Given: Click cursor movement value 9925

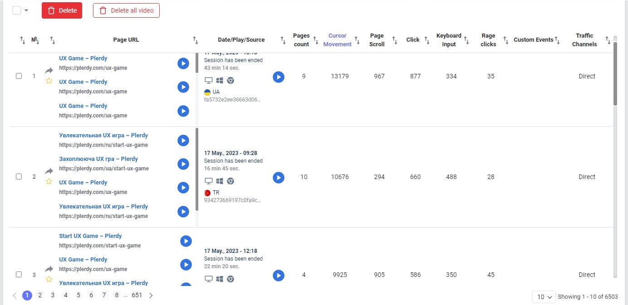Looking at the screenshot, I should pos(340,275).
